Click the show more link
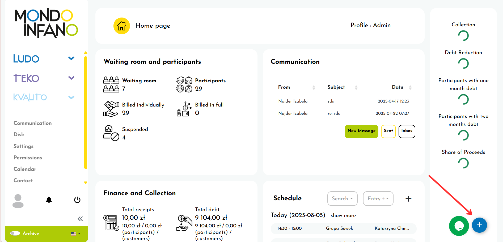 [x=343, y=215]
